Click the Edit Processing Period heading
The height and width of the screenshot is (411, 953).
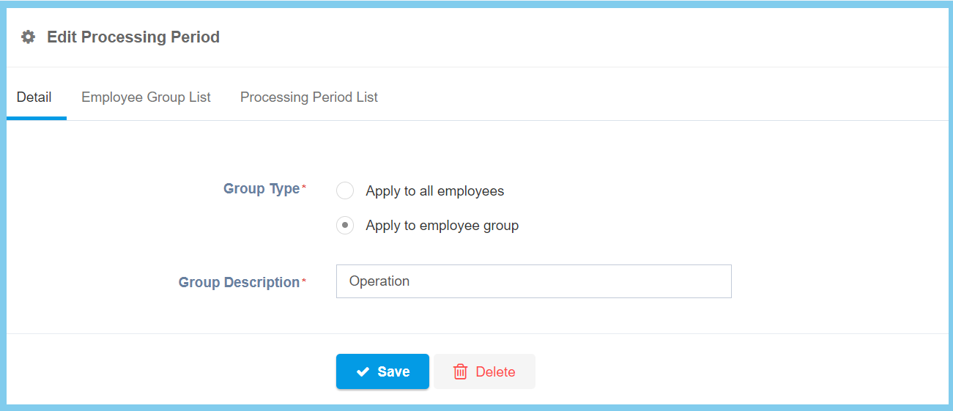point(133,37)
